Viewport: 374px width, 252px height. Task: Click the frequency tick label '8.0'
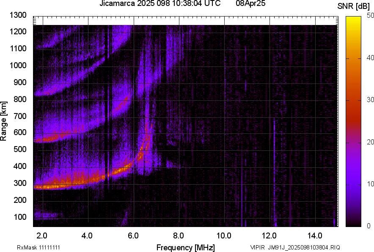click(x=179, y=236)
